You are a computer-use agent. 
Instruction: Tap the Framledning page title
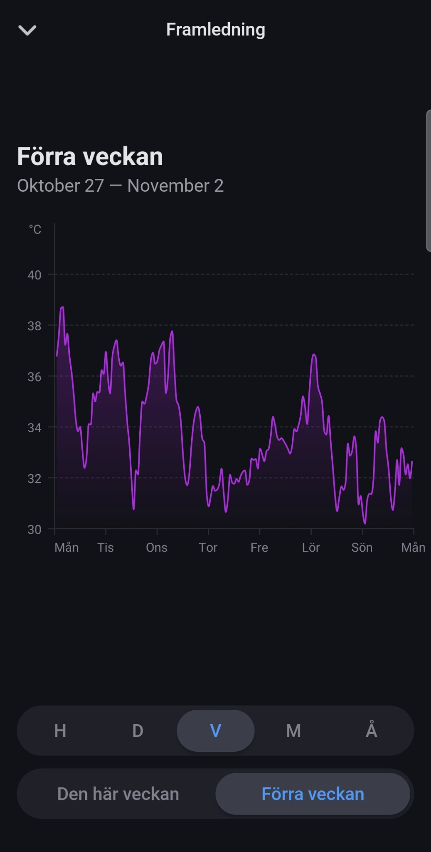click(x=215, y=30)
